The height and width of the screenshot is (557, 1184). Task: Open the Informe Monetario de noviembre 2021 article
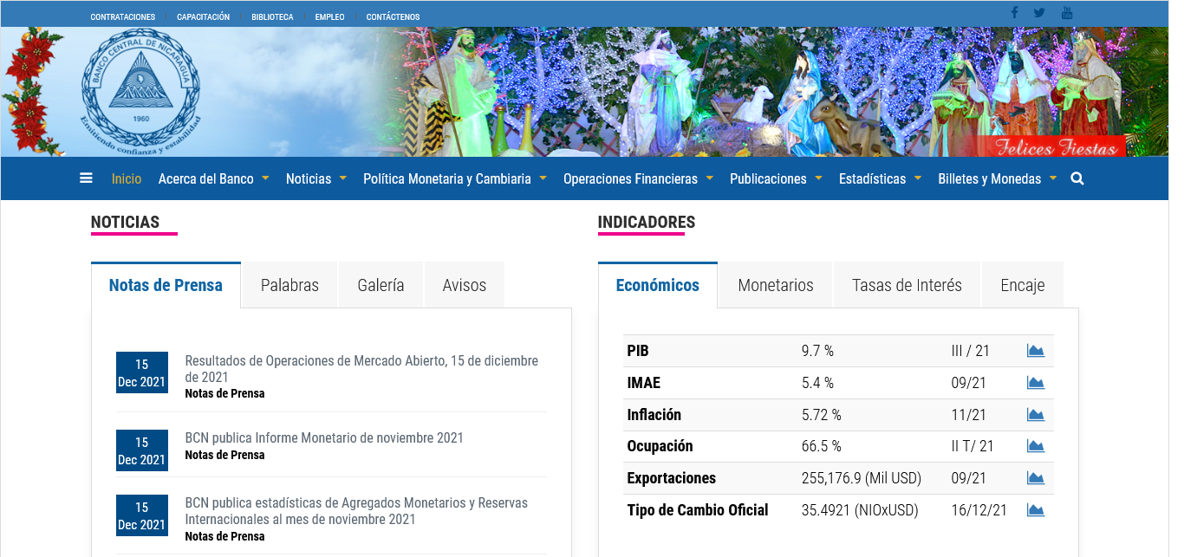[x=324, y=438]
